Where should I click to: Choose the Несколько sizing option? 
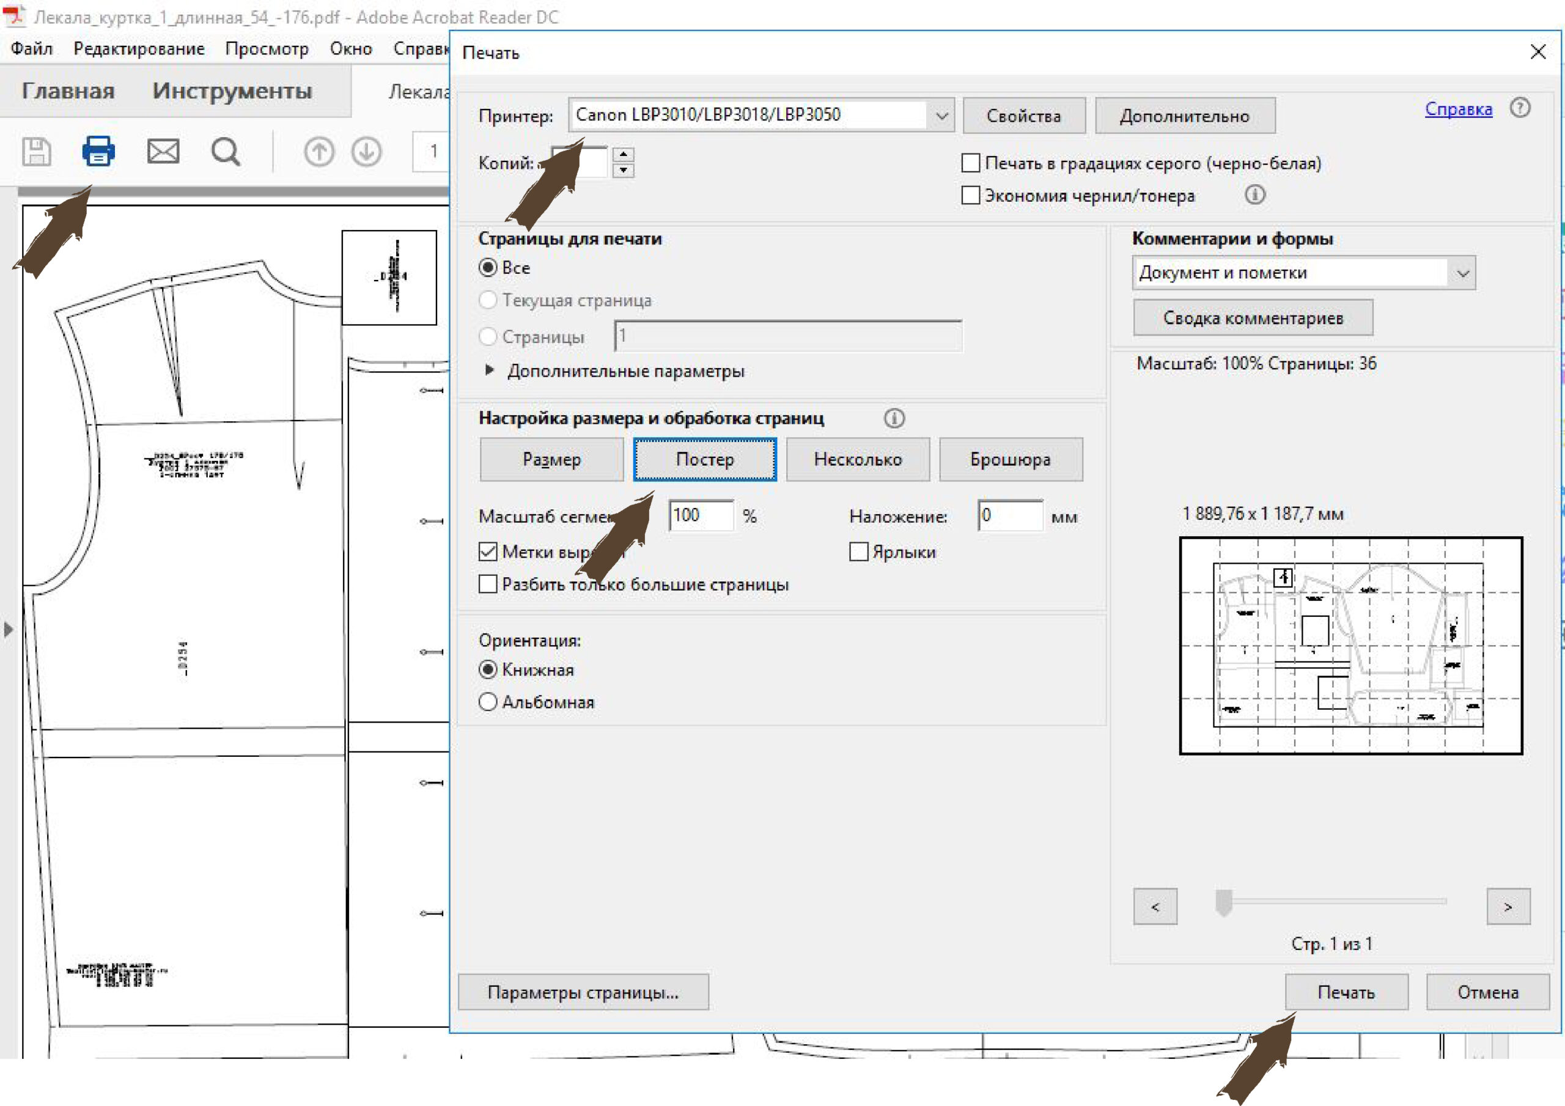[858, 460]
